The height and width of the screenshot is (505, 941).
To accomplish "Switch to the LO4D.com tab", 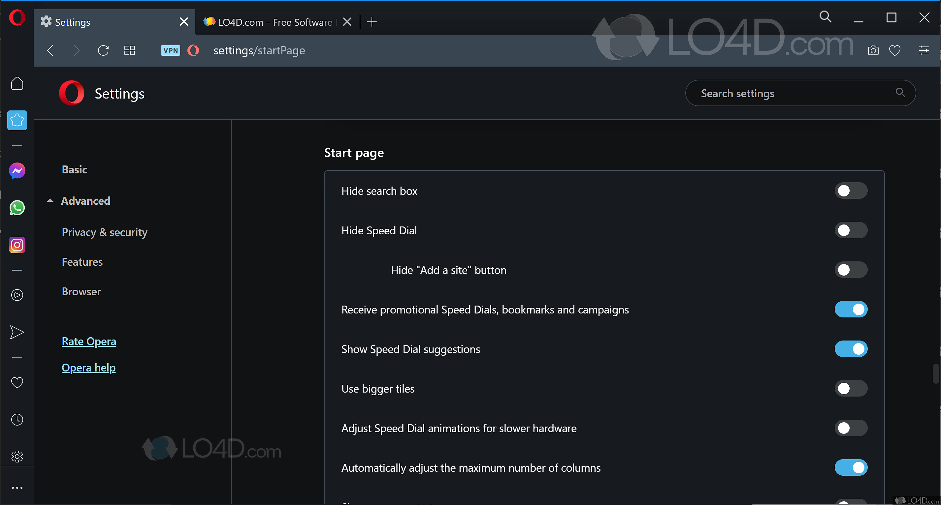I will pyautogui.click(x=270, y=22).
